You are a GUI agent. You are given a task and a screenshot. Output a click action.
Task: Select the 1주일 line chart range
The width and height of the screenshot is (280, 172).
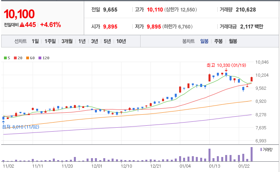tap(50, 41)
